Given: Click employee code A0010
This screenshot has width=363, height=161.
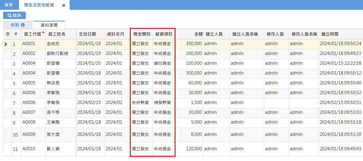Looking at the screenshot, I should [29, 149].
